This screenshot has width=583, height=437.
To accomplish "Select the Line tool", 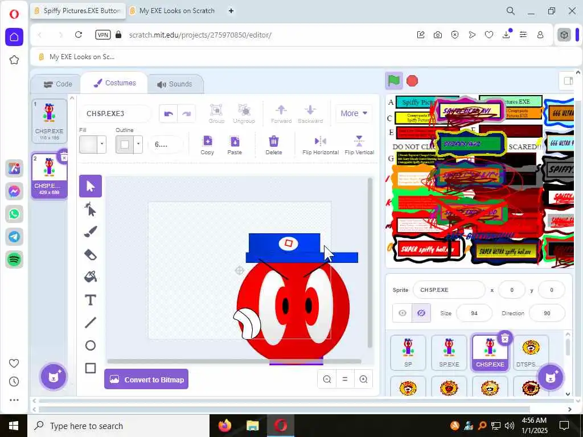I will click(91, 323).
